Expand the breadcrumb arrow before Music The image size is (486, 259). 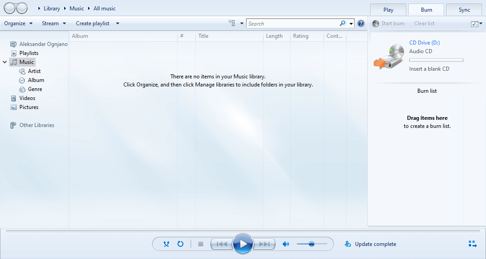(65, 9)
